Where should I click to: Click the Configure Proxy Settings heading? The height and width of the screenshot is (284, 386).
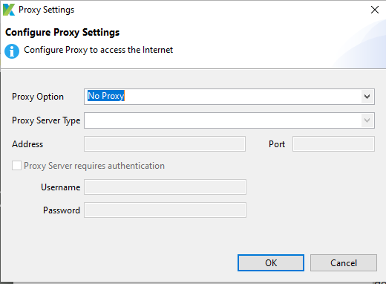point(62,33)
